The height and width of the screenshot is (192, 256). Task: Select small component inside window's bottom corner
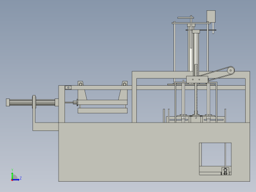pos(225,171)
